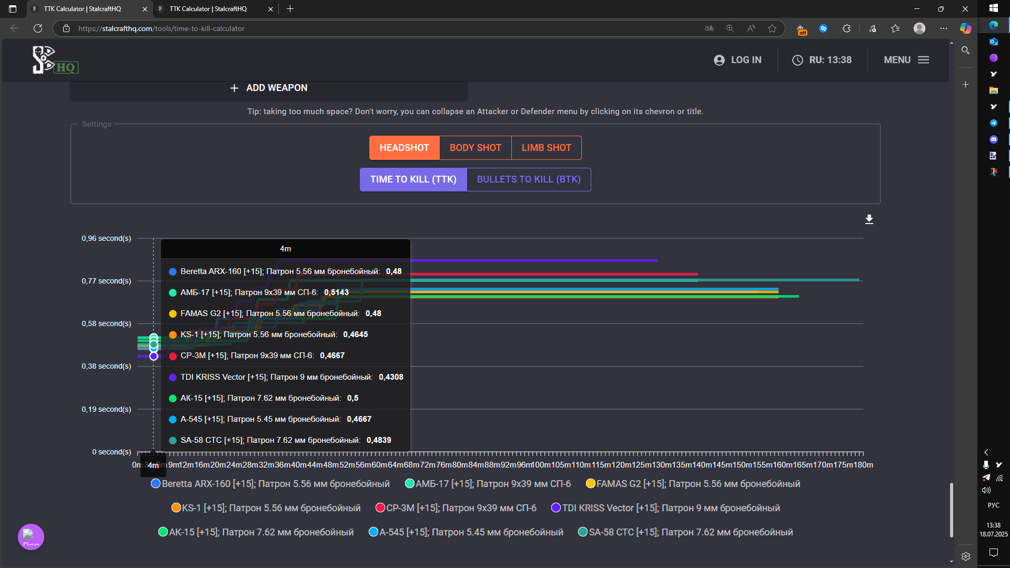This screenshot has height=568, width=1010.
Task: View site information lock icon
Action: (66, 28)
